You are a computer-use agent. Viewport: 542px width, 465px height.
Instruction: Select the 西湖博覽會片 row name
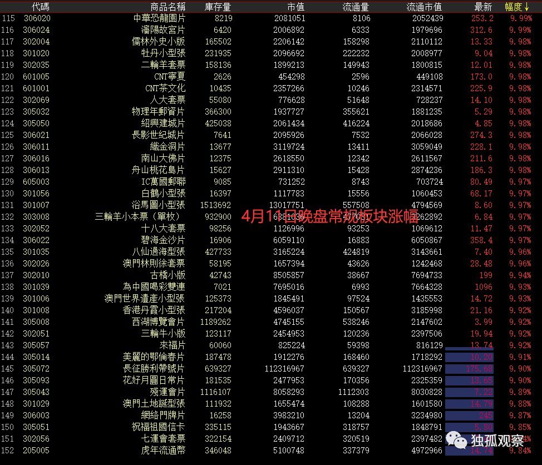pyautogui.click(x=158, y=322)
